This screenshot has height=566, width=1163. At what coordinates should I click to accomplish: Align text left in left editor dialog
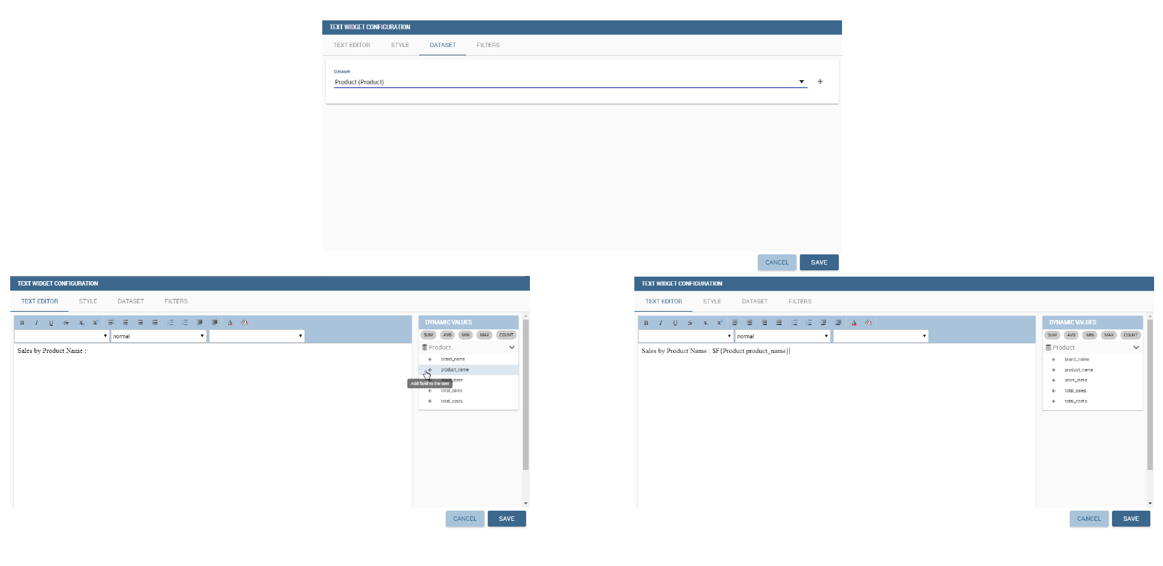click(x=111, y=322)
